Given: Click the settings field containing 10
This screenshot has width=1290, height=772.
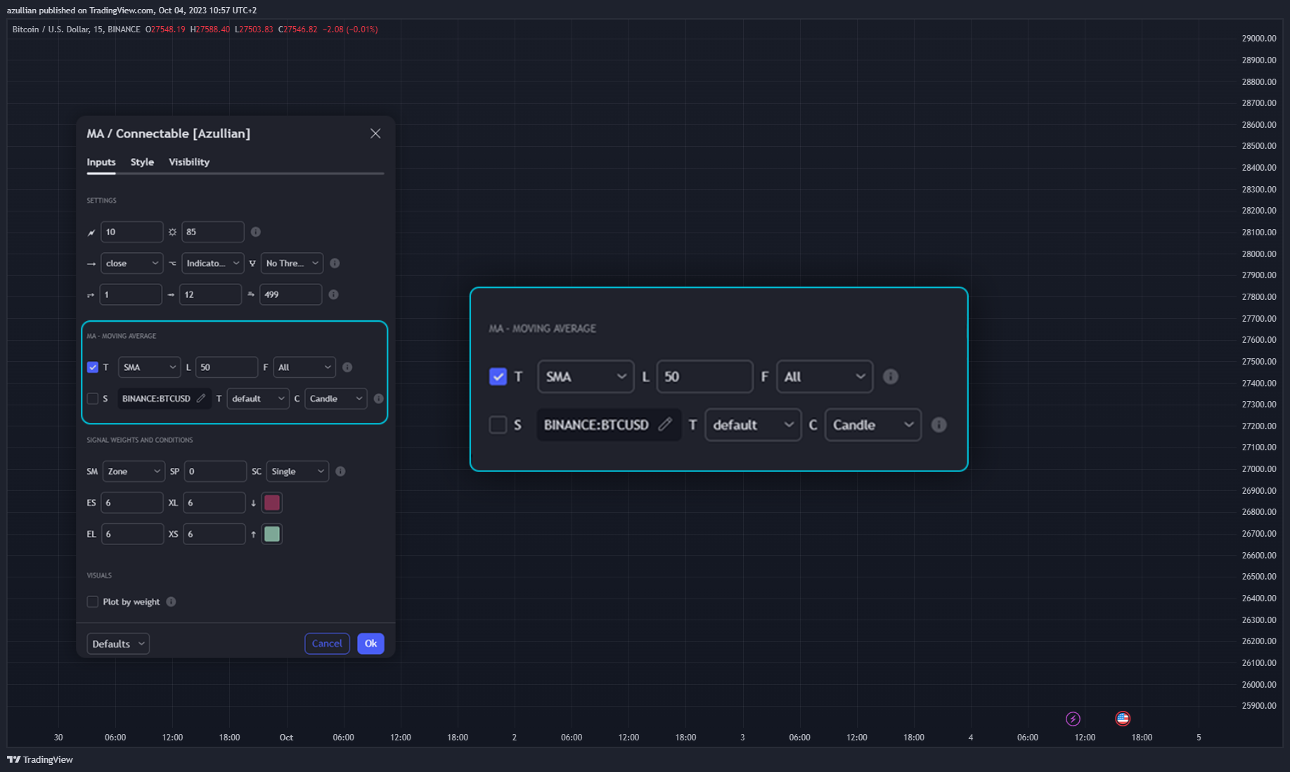Looking at the screenshot, I should point(131,232).
